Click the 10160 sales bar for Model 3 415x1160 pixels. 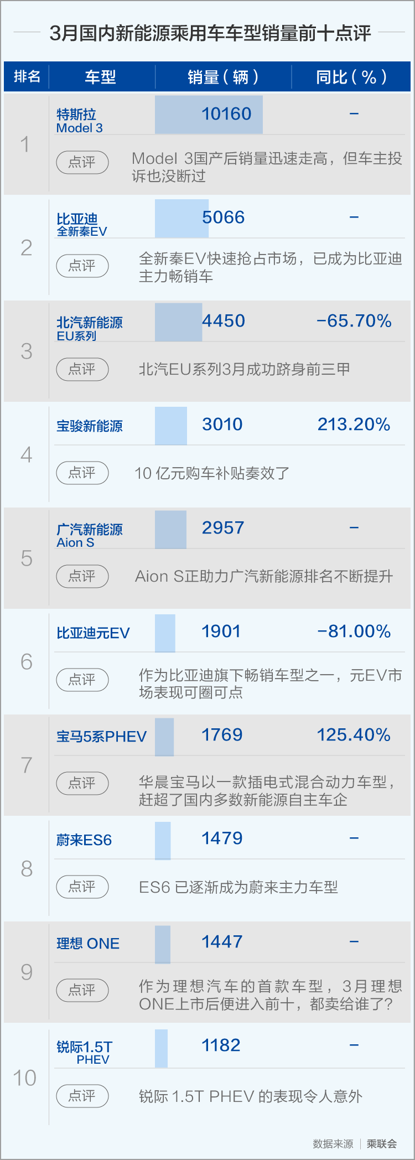[x=209, y=115]
